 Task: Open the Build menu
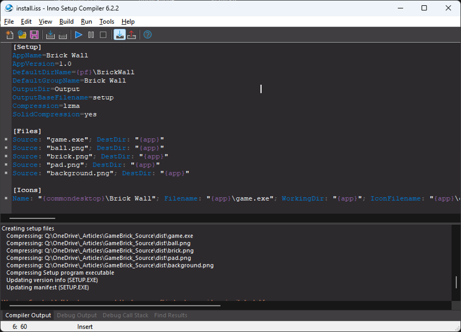pos(66,21)
